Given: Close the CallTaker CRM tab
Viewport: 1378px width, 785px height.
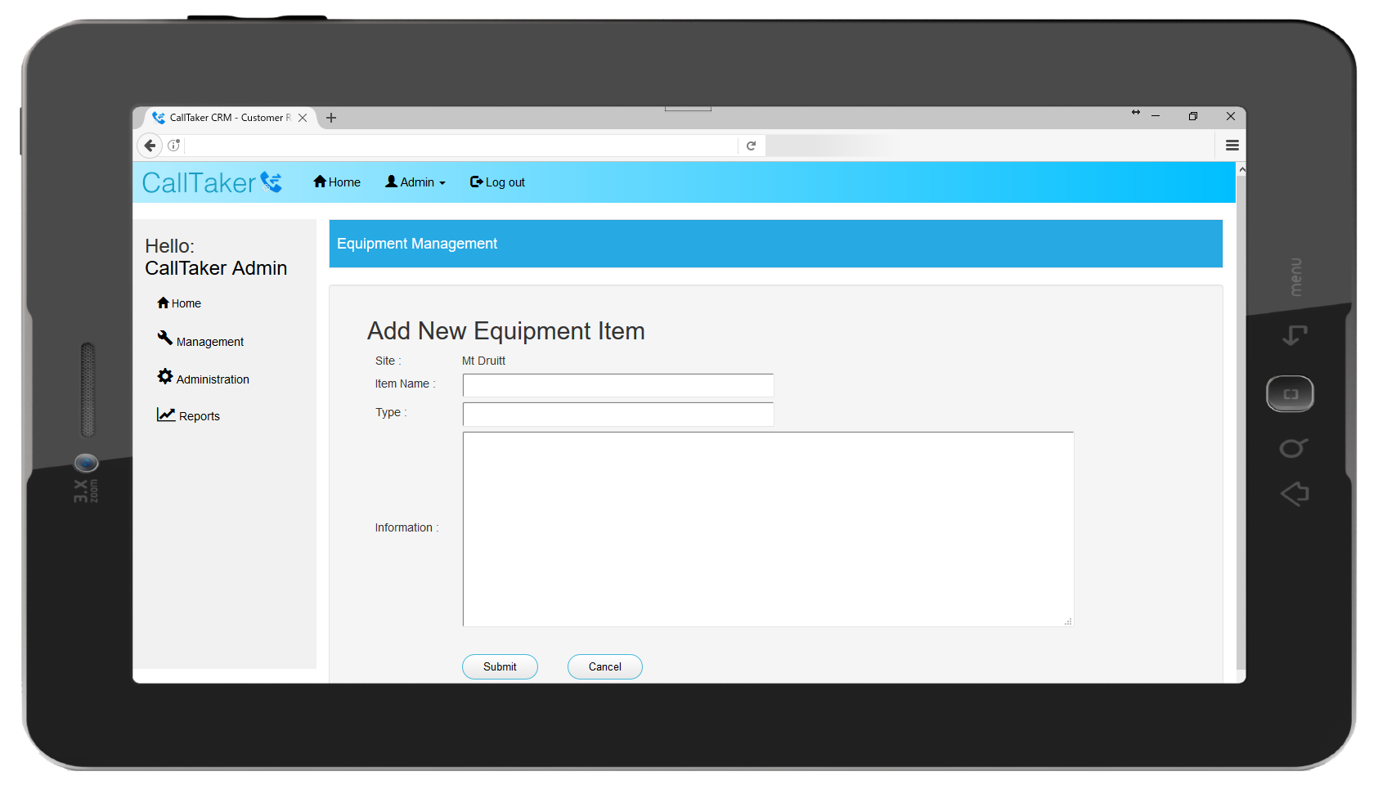Looking at the screenshot, I should pos(303,118).
